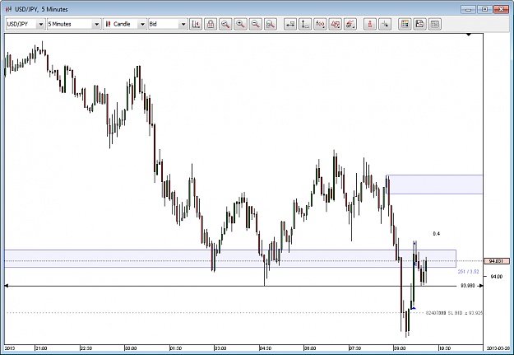
Task: Click the 94.031 current price label
Action: coord(496,261)
